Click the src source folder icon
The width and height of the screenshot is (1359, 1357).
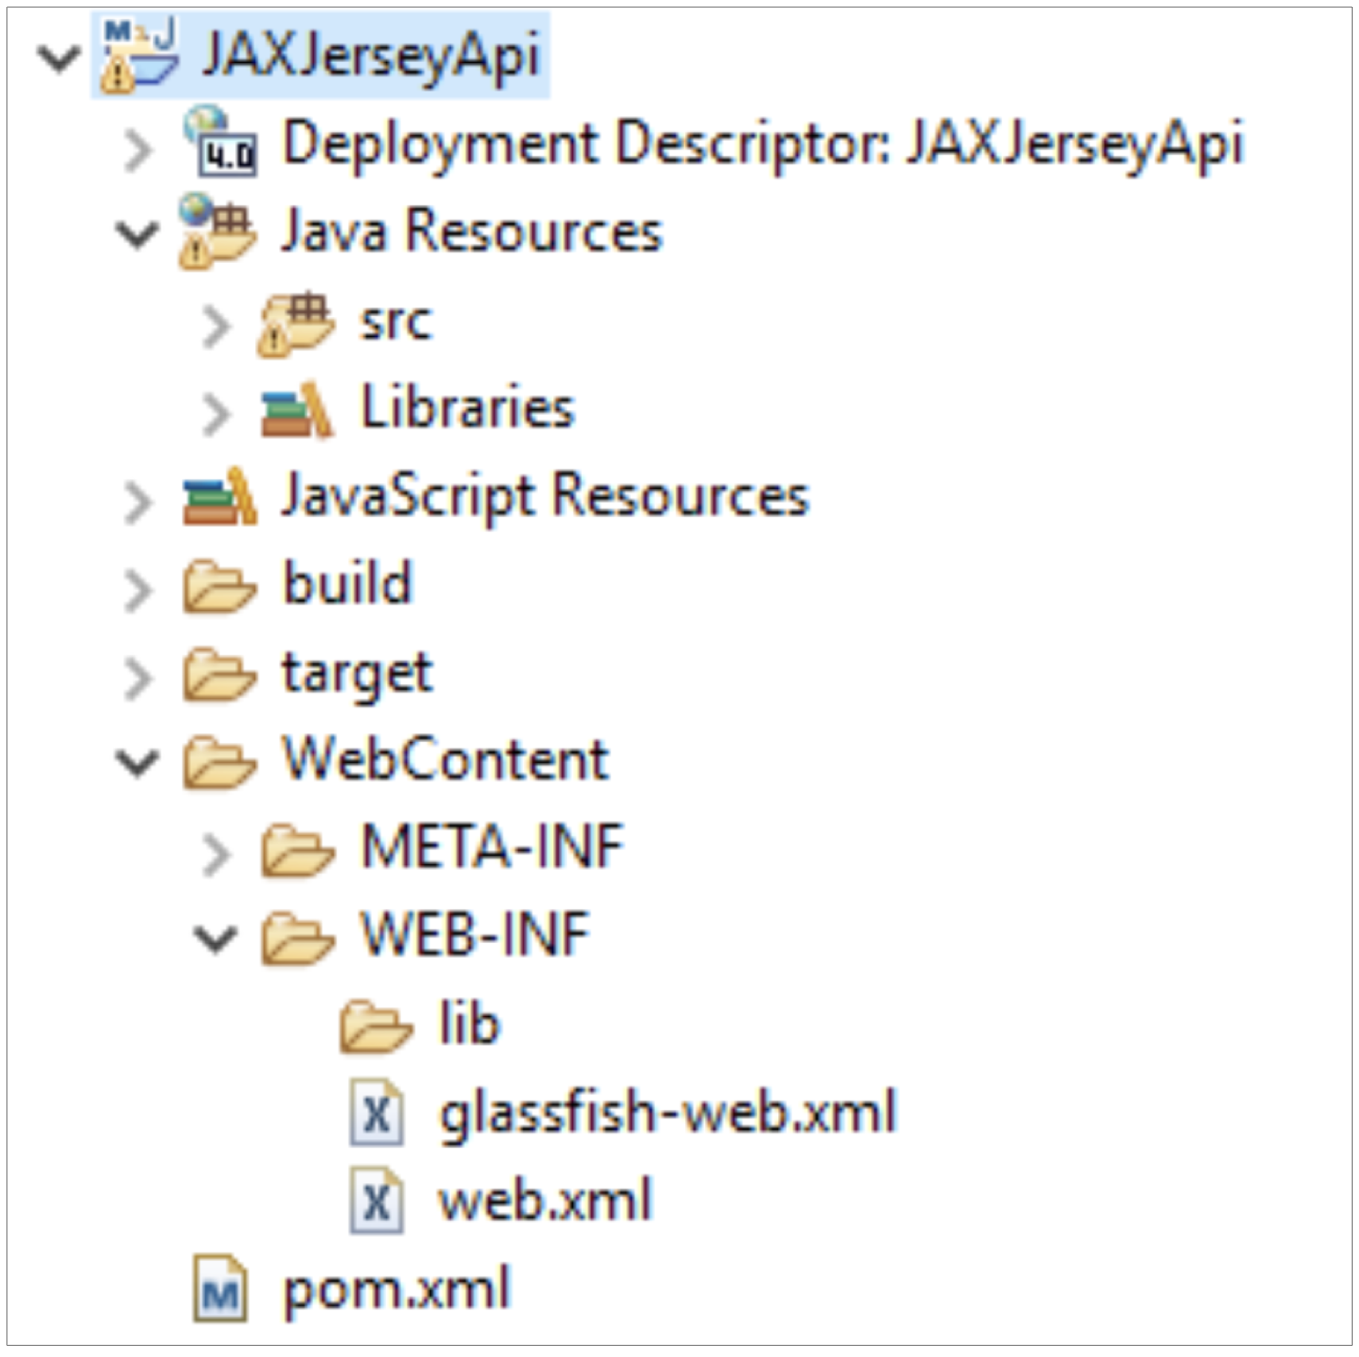coord(296,323)
